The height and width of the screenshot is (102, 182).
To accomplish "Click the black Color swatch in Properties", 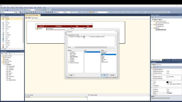I will 167,82.
